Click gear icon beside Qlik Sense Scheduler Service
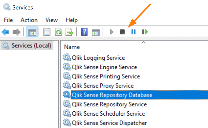208x128 pixels. coord(67,113)
